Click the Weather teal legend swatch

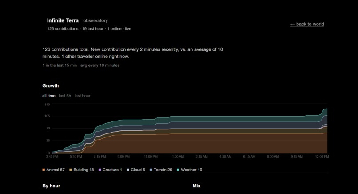pyautogui.click(x=178, y=170)
